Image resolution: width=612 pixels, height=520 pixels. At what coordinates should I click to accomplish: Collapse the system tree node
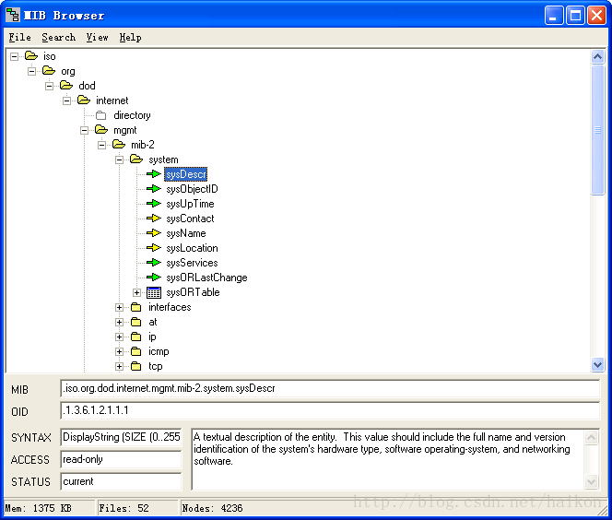[x=120, y=160]
